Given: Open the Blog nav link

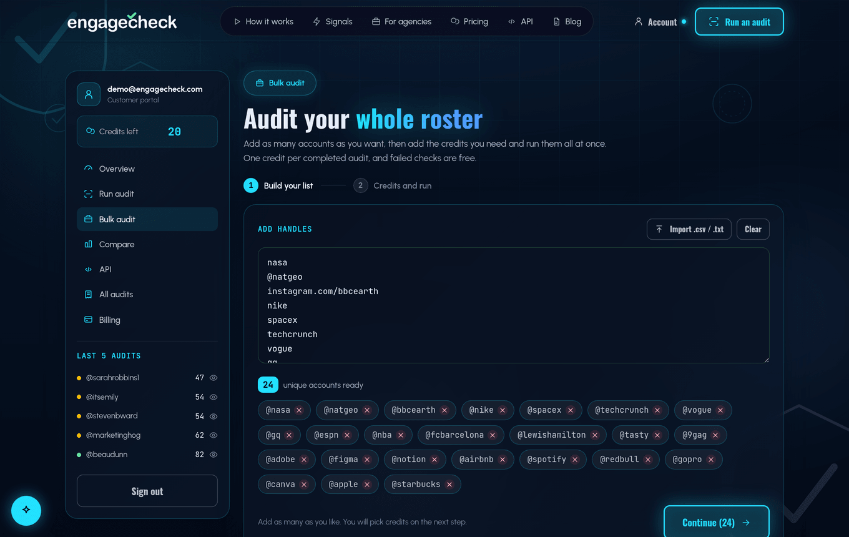Looking at the screenshot, I should tap(567, 21).
